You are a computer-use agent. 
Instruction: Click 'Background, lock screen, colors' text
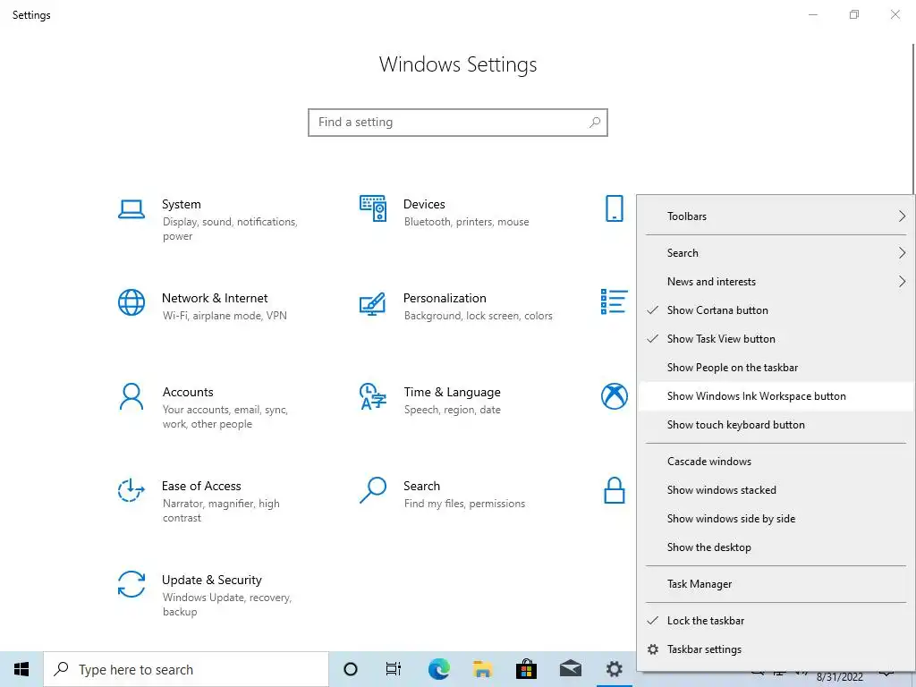click(x=478, y=316)
